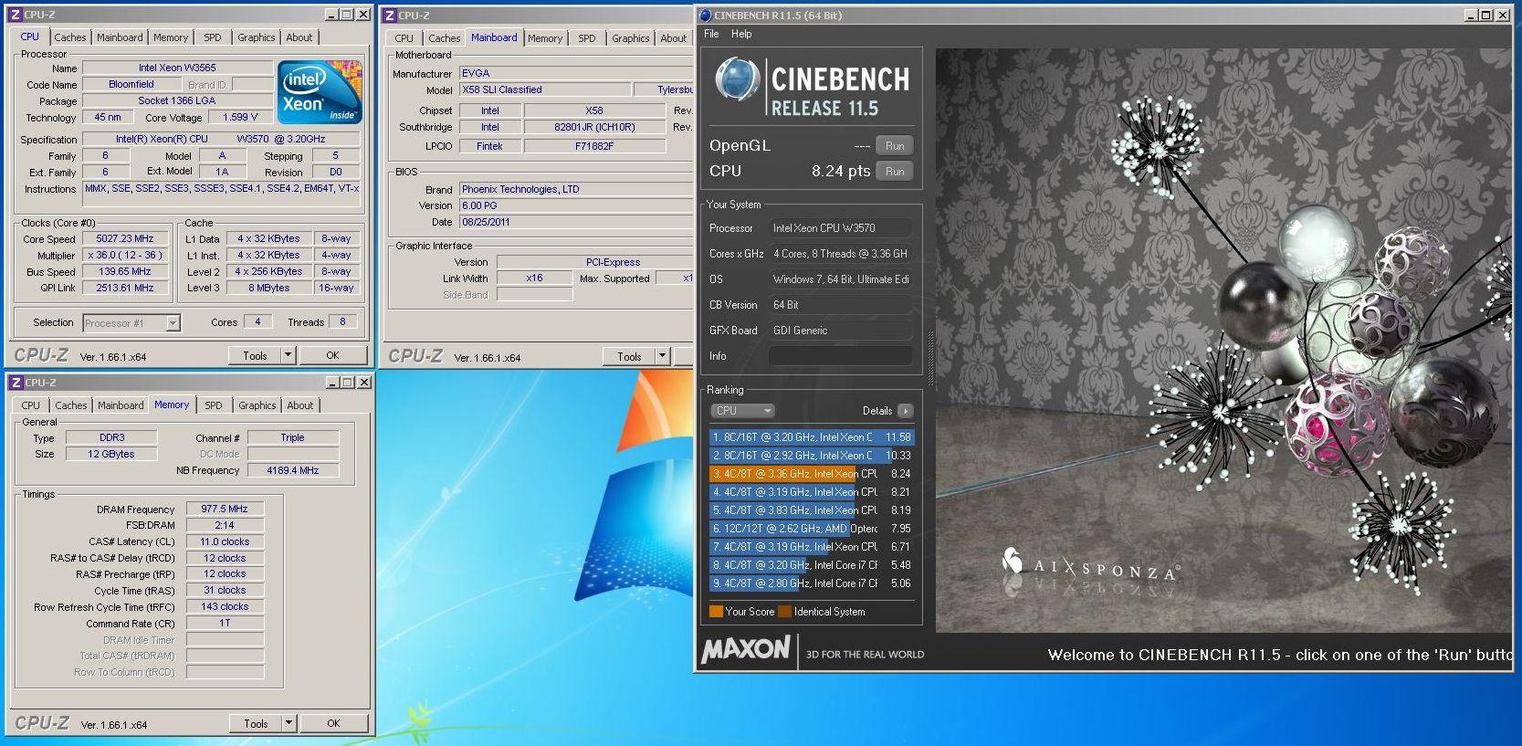This screenshot has height=746, width=1522.
Task: Click the orange Your Score legend swatch
Action: pyautogui.click(x=716, y=612)
